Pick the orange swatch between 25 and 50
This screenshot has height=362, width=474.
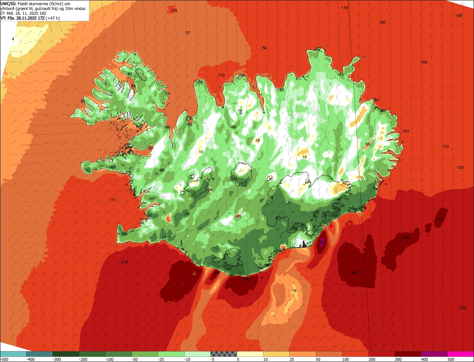tap(303, 354)
